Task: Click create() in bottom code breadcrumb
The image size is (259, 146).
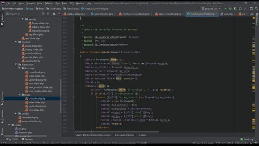Action: click(x=142, y=135)
